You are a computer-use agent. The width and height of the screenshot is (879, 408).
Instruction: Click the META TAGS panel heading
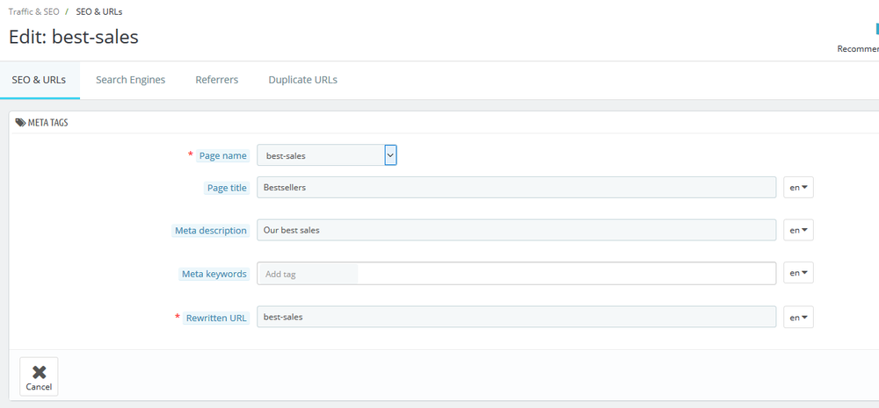coord(48,123)
